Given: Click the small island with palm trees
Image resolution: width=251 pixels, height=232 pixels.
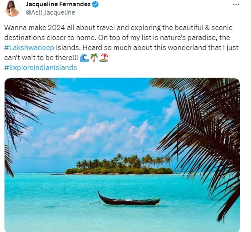Looking at the screenshot, I should click(119, 166).
